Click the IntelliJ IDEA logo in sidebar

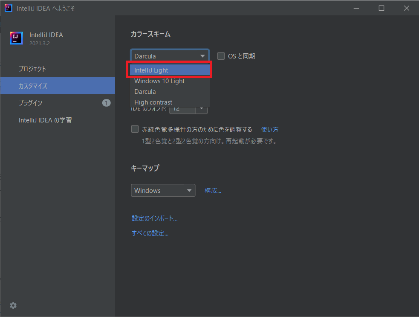16,38
